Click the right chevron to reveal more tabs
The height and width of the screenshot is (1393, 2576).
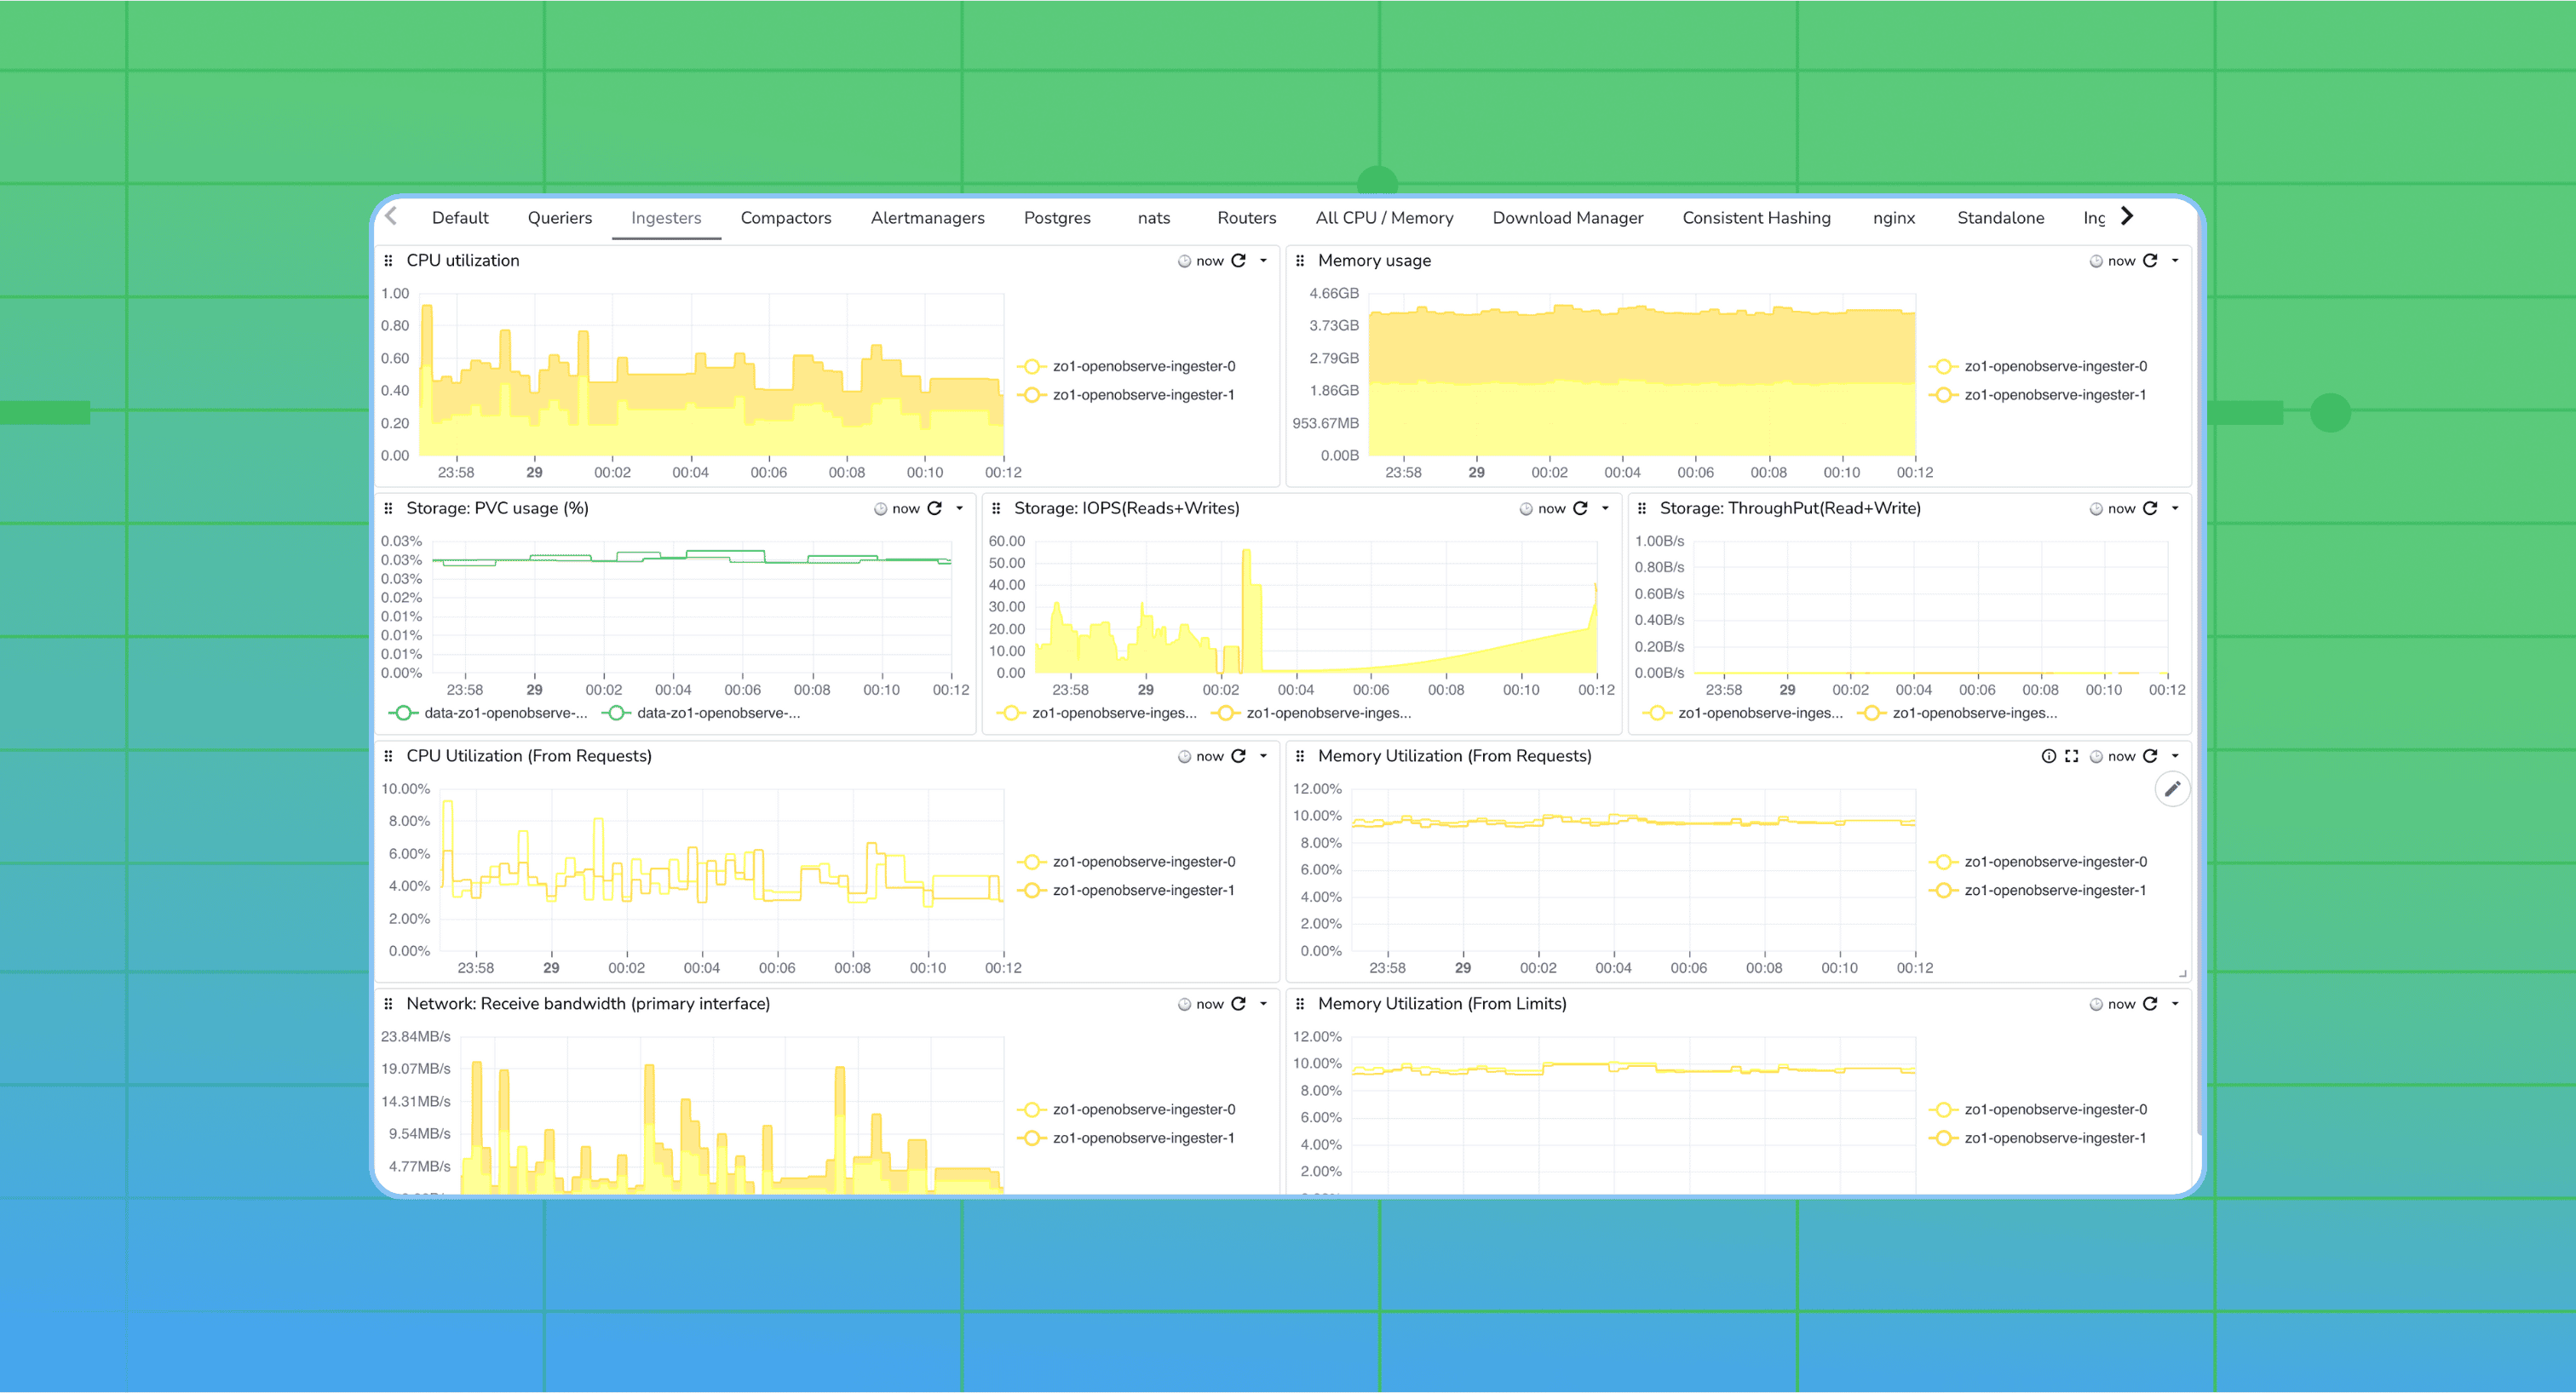(x=2126, y=215)
